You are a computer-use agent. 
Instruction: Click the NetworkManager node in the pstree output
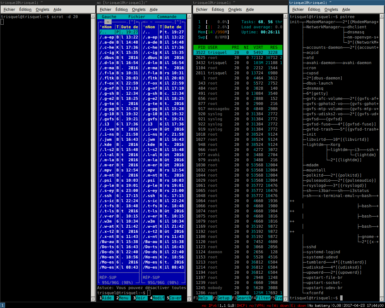click(323, 27)
